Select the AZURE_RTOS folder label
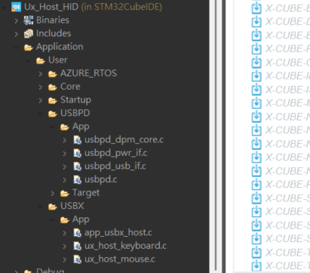 (x=88, y=73)
